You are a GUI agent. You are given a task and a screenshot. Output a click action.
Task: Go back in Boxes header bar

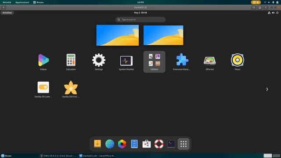point(4,7)
